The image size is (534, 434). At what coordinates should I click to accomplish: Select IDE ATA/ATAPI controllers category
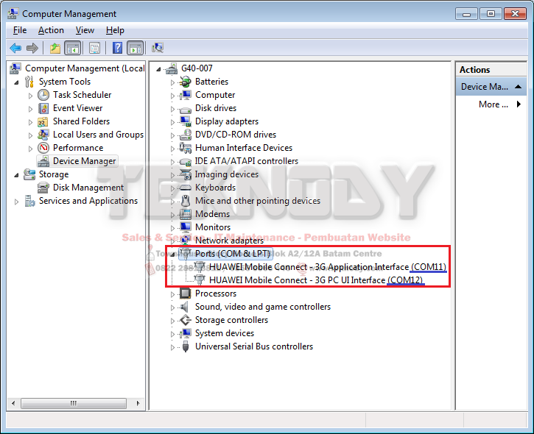pos(246,161)
